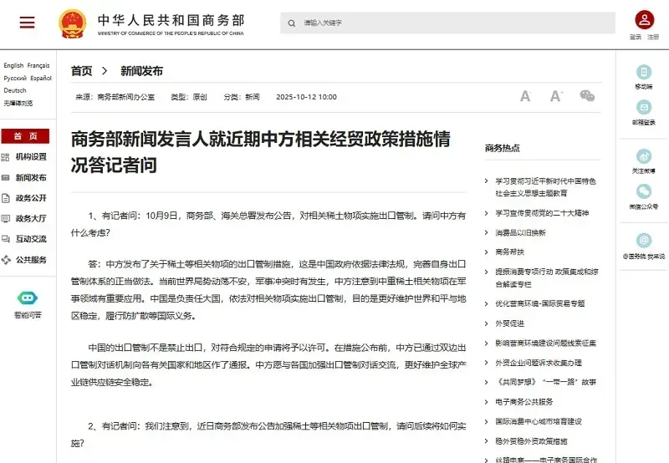Switch language to English
669x463 pixels.
(x=13, y=65)
